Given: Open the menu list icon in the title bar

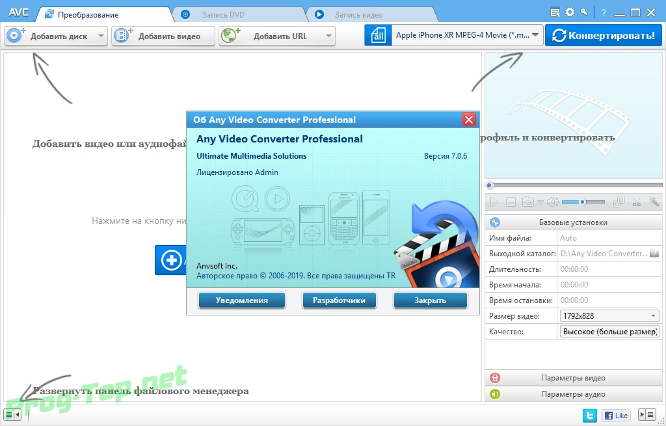Looking at the screenshot, I should coord(555,13).
